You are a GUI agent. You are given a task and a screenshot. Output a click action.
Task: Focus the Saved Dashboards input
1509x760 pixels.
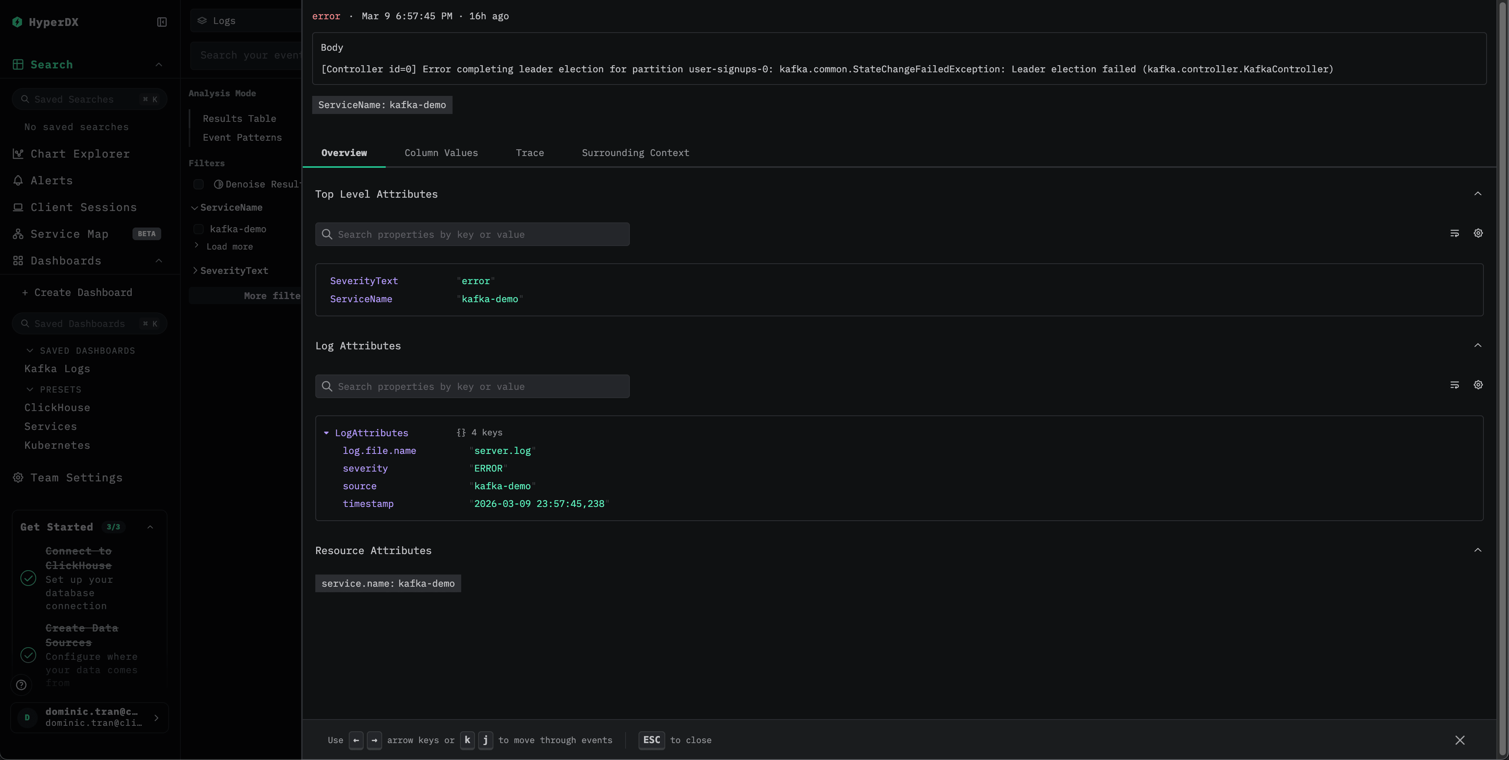click(89, 324)
